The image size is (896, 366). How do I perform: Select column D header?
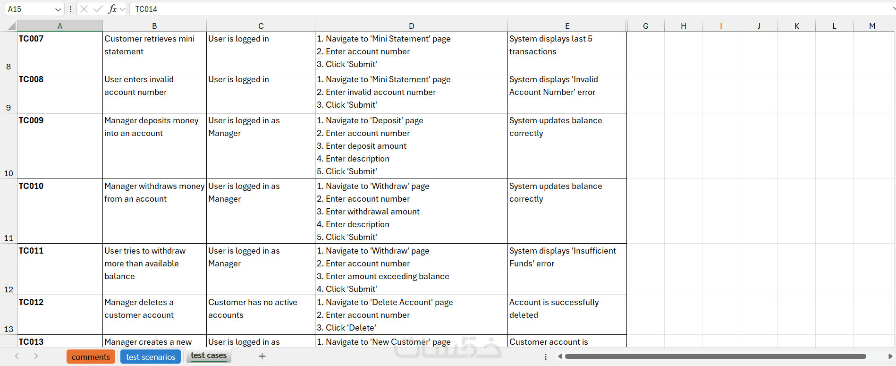click(x=411, y=26)
